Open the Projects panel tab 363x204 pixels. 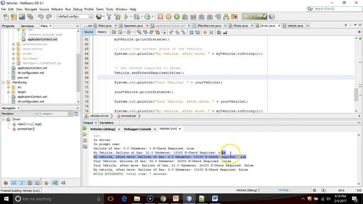tap(8, 26)
